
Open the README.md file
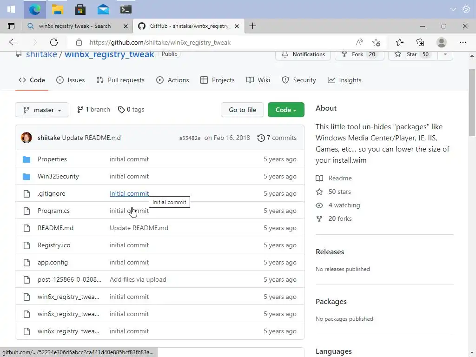pyautogui.click(x=55, y=228)
